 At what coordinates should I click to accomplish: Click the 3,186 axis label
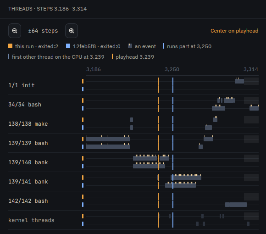click(94, 69)
